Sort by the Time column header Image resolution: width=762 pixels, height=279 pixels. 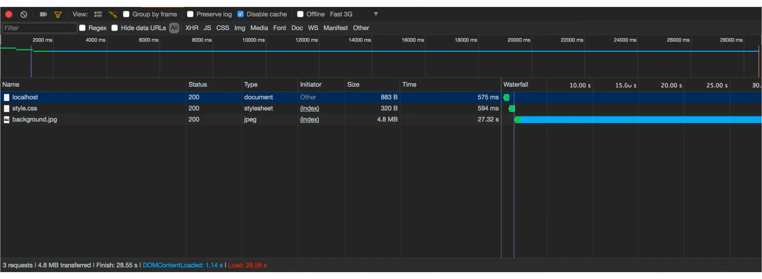click(450, 84)
